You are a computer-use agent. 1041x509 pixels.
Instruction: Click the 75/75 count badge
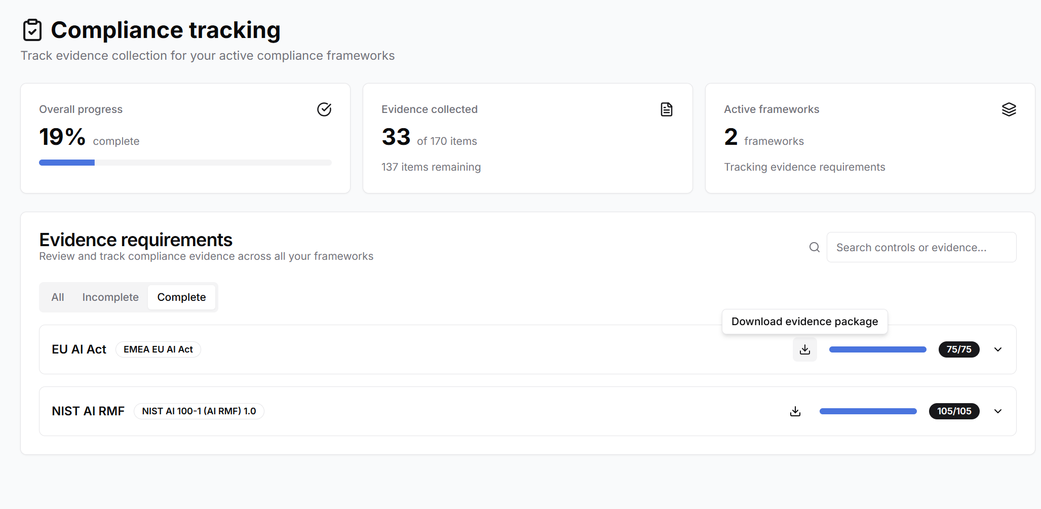point(958,349)
